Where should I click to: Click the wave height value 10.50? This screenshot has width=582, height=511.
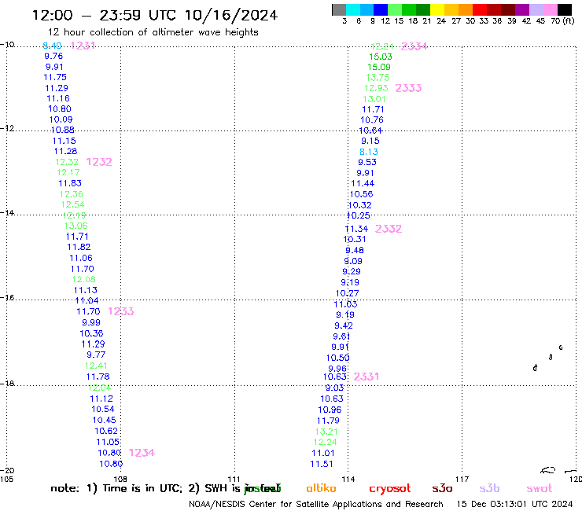point(337,358)
